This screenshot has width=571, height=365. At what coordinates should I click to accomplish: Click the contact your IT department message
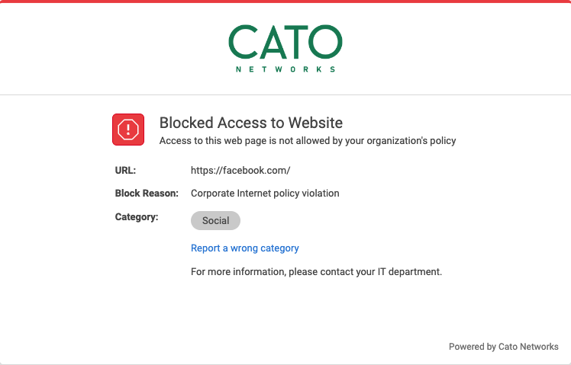coord(316,271)
